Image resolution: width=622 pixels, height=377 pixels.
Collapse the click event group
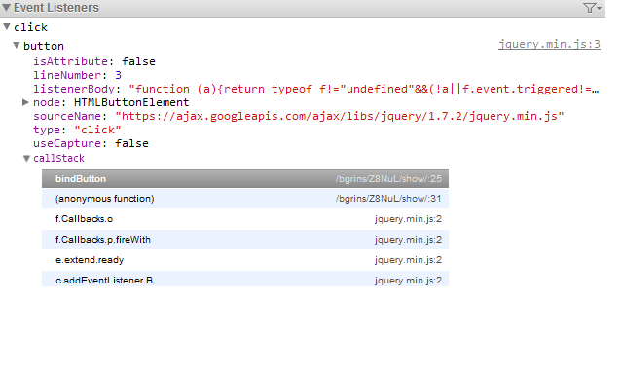tap(7, 27)
